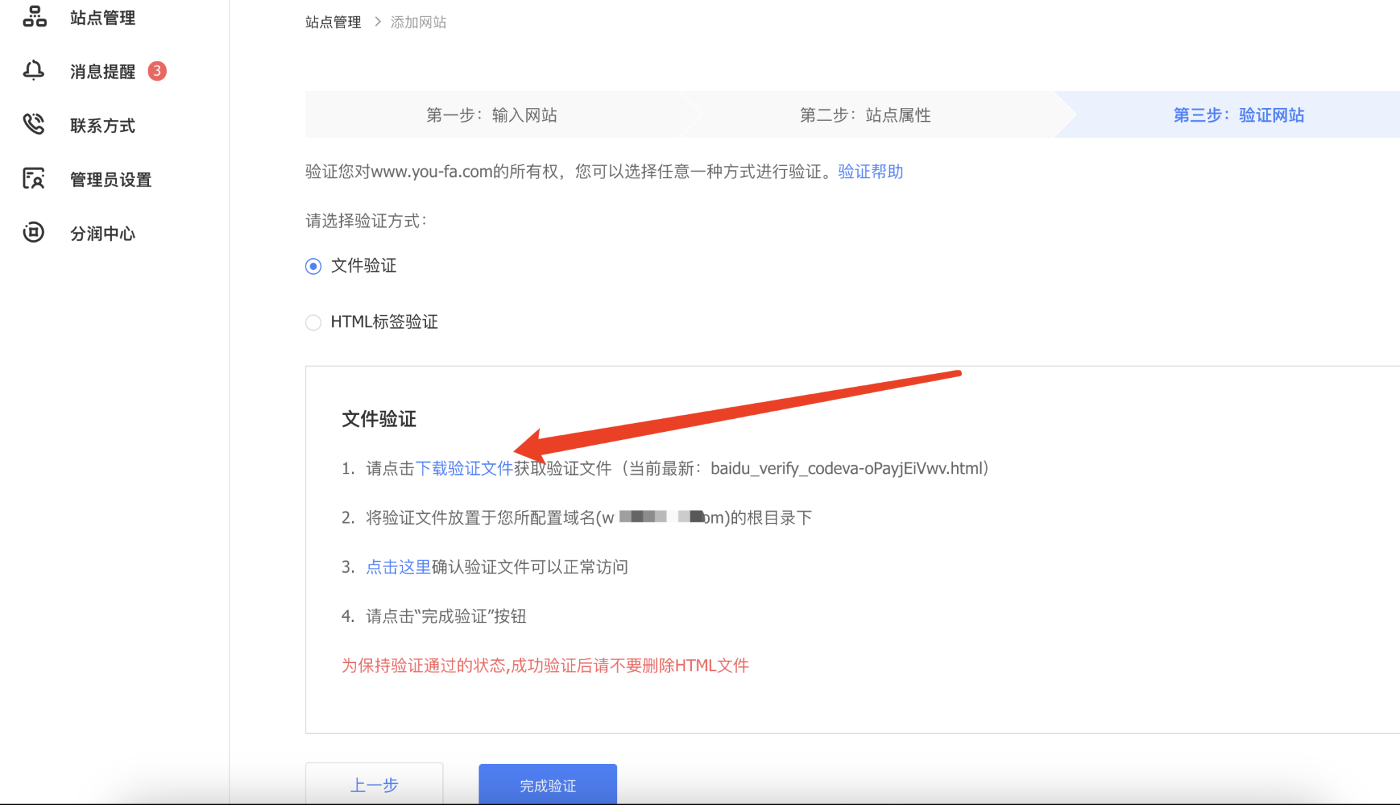
Task: Open 管理员设置 in the sidebar menu
Action: 110,179
